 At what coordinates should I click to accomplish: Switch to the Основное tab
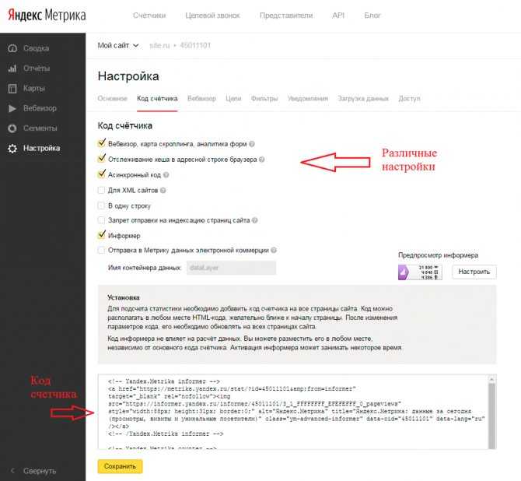112,99
